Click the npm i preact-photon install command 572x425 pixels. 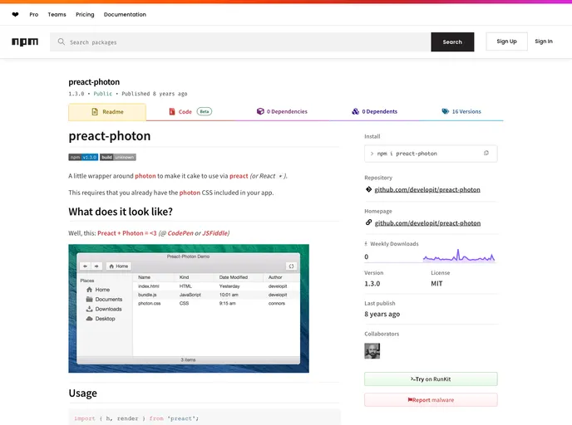point(407,154)
